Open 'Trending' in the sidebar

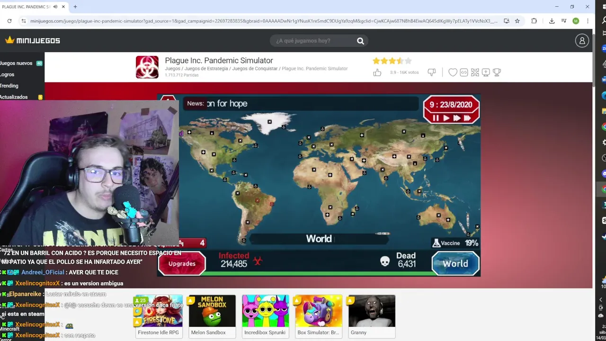tap(9, 86)
